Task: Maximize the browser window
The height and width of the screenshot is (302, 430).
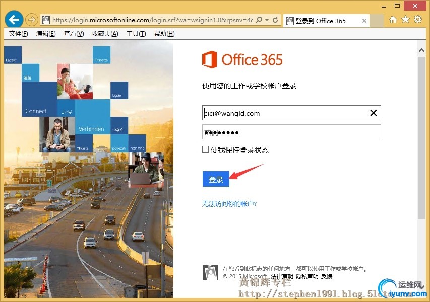Action: (397, 6)
